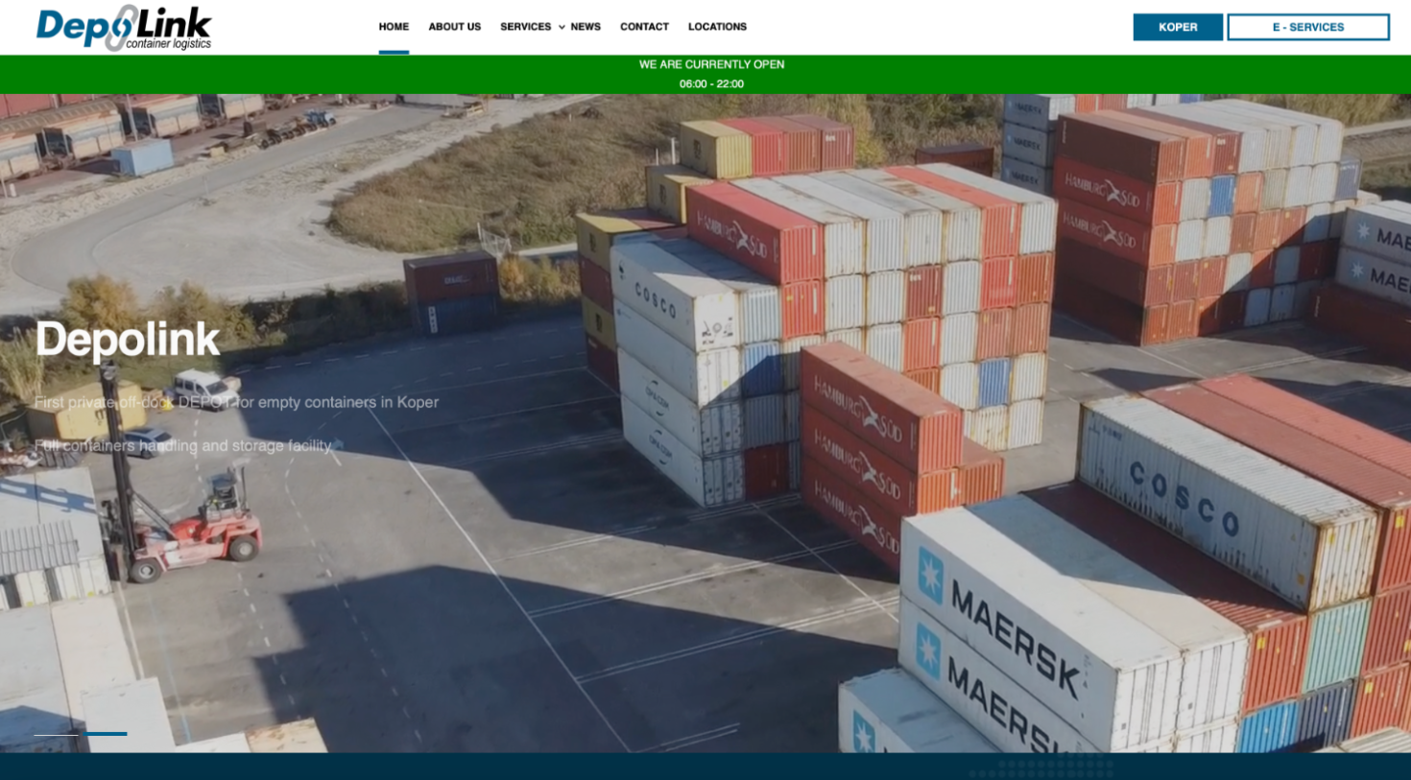This screenshot has width=1411, height=780.
Task: Navigate to the NEWS page
Action: click(586, 27)
